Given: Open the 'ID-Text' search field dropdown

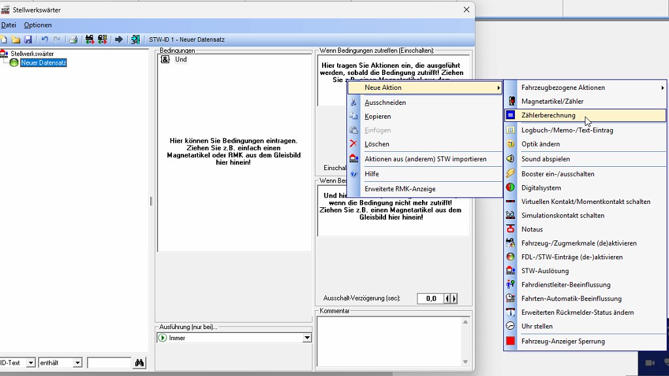Looking at the screenshot, I should 30,363.
